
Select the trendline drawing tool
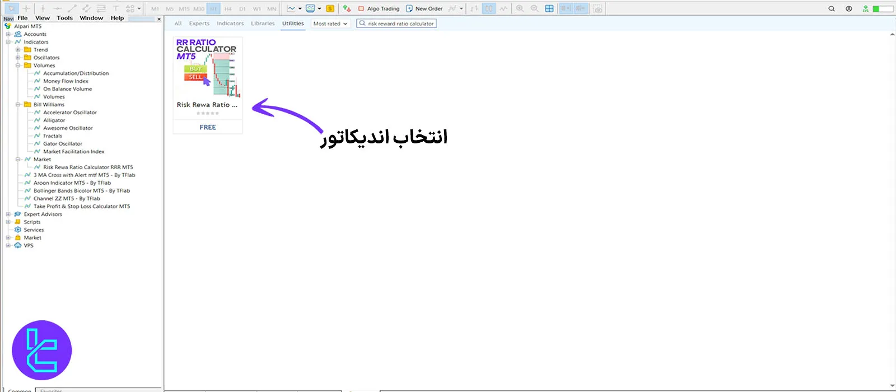point(72,8)
